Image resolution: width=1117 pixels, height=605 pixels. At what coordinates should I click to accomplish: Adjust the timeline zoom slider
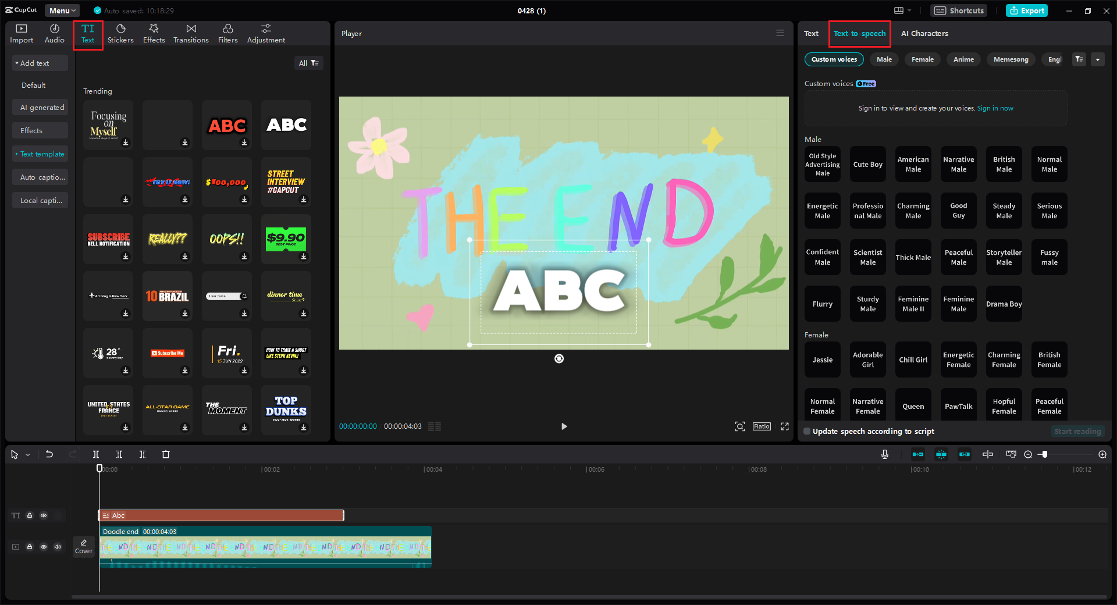pos(1045,454)
